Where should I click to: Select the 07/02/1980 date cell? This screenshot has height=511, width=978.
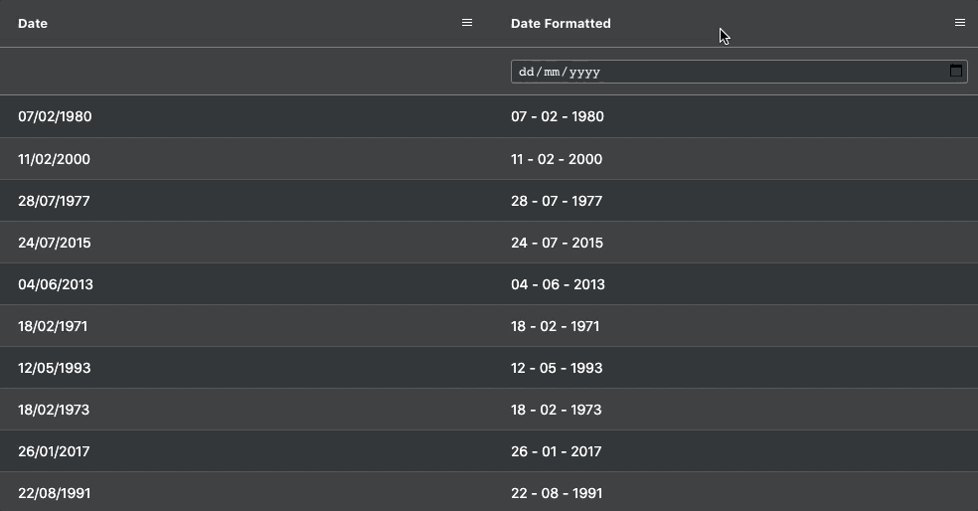click(x=246, y=116)
